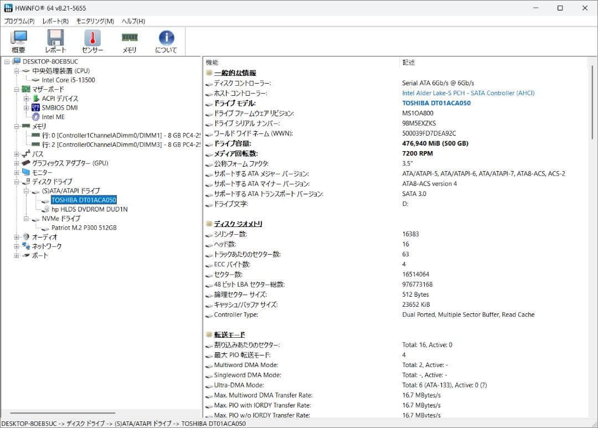Screen dimensions: 598x428
Task: Expand the ネットワーク tree node
Action: click(17, 246)
